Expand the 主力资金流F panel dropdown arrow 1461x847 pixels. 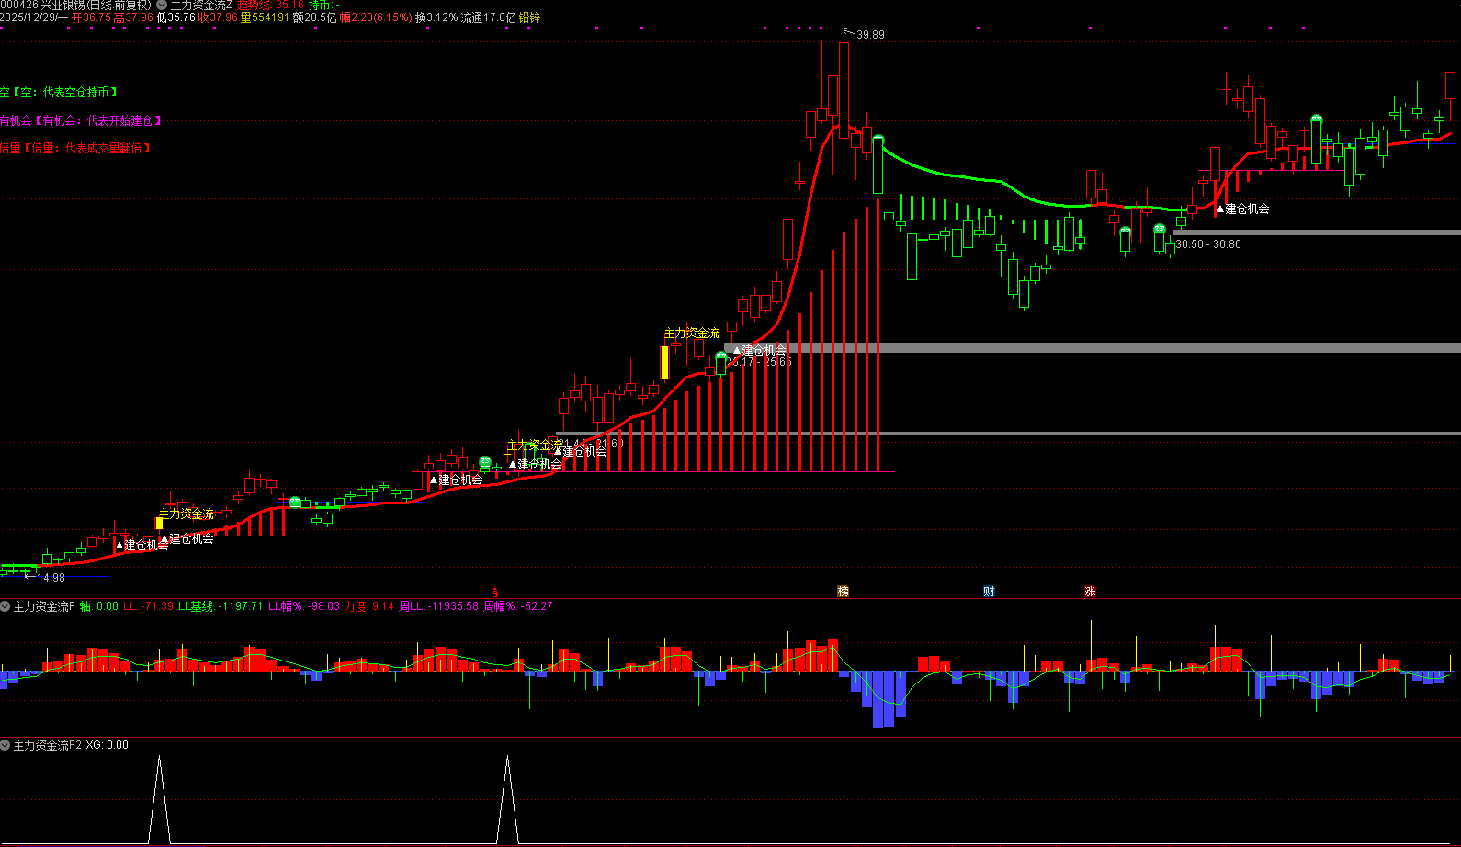coord(6,606)
